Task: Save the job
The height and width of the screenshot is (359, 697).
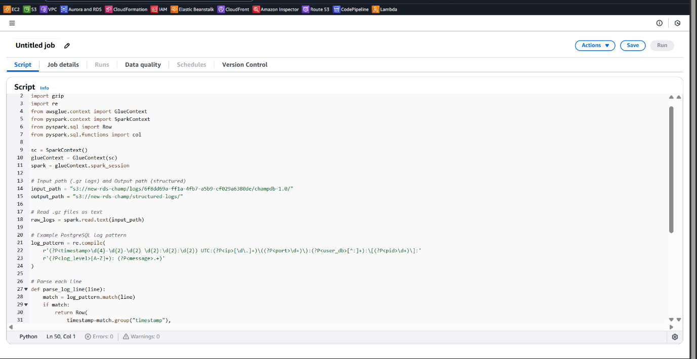Action: [633, 46]
